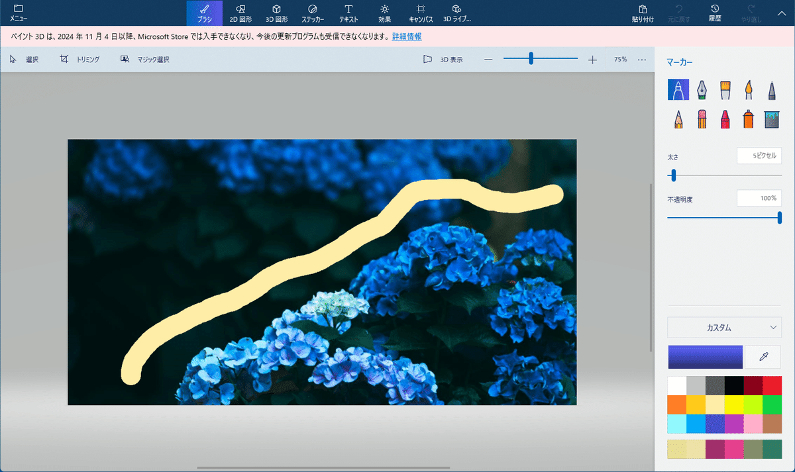
Task: Choose the purple color swatch
Action: click(734, 424)
